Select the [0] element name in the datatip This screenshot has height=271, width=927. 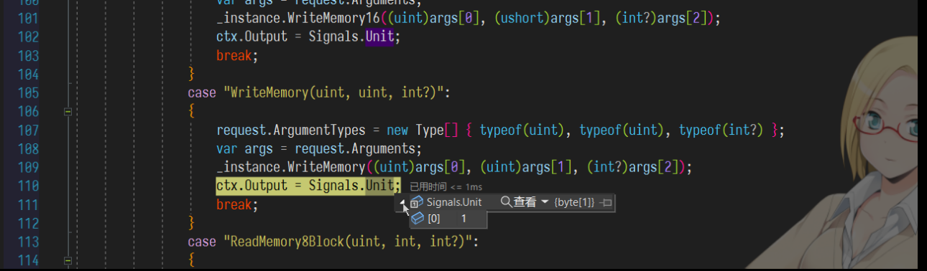(434, 219)
